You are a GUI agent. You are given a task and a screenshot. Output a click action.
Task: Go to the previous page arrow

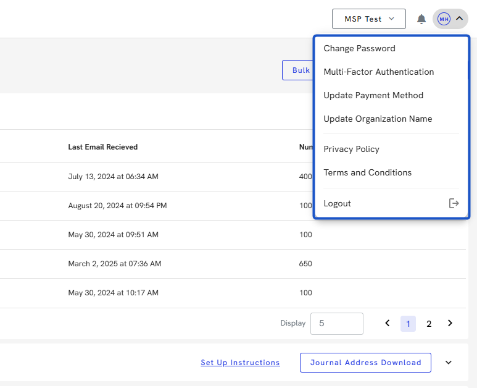point(388,323)
